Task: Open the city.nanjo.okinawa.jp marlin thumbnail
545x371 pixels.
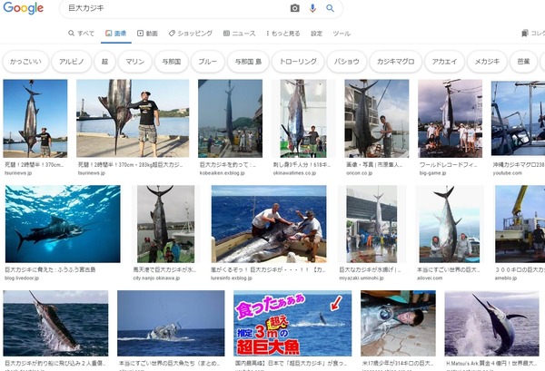Action: (166, 224)
